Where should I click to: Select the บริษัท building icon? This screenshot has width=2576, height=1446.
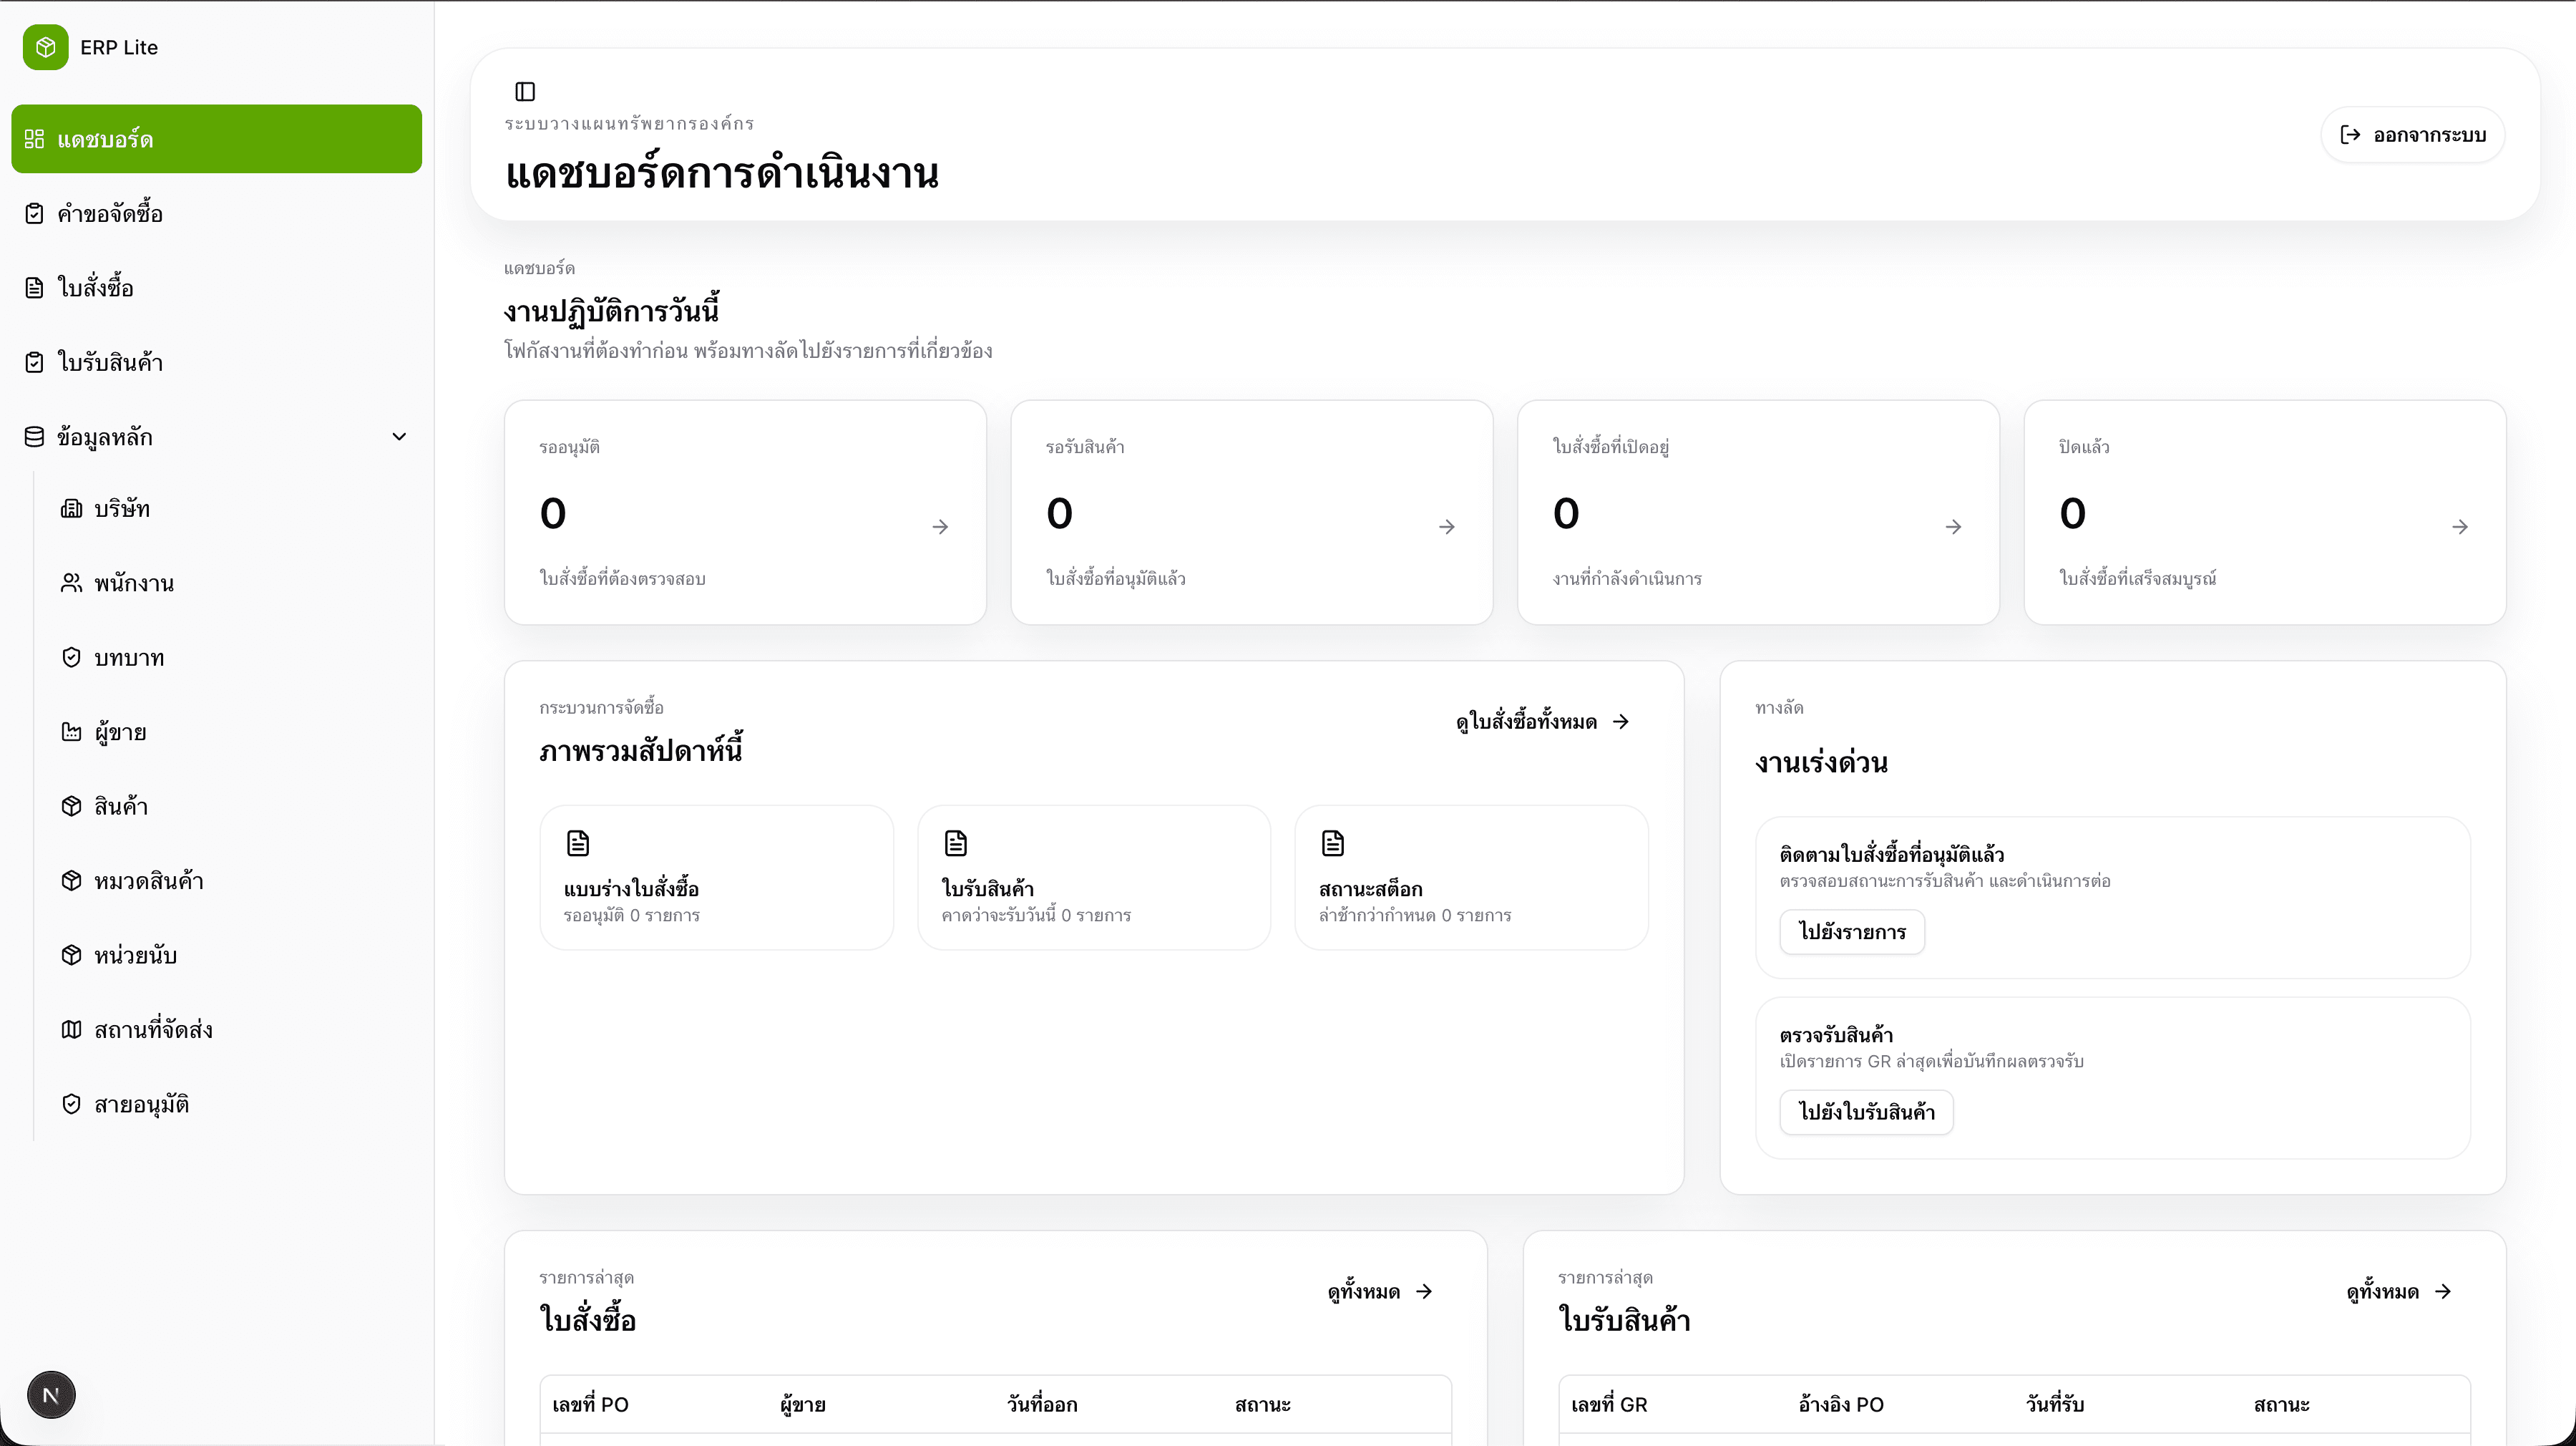pos(71,508)
